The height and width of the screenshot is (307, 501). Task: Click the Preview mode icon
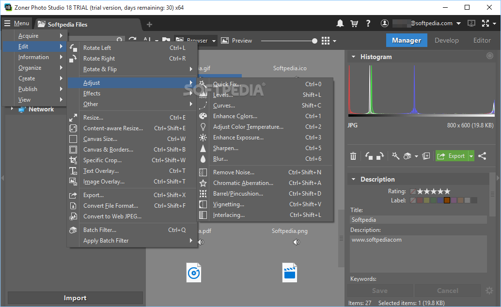tap(225, 41)
